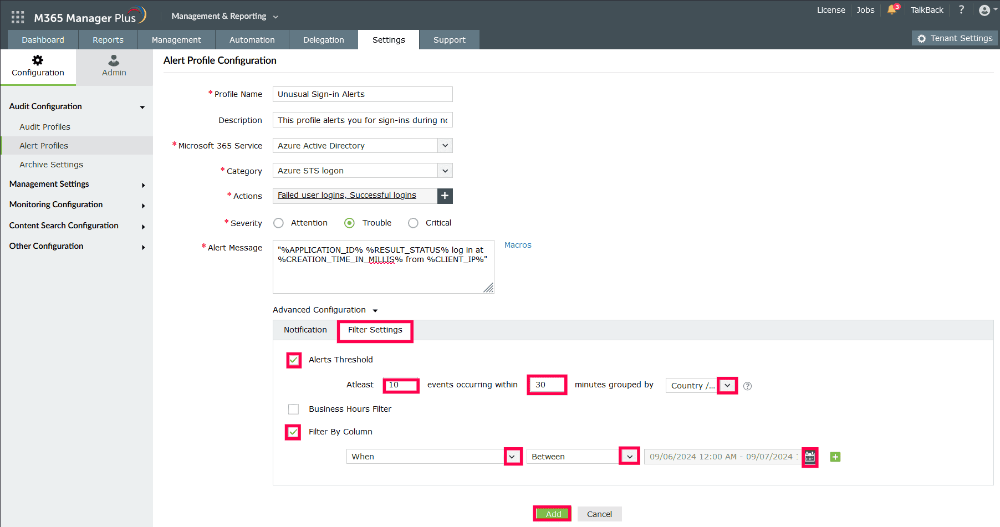
Task: Open the Microsoft 365 Service dropdown
Action: tap(445, 145)
